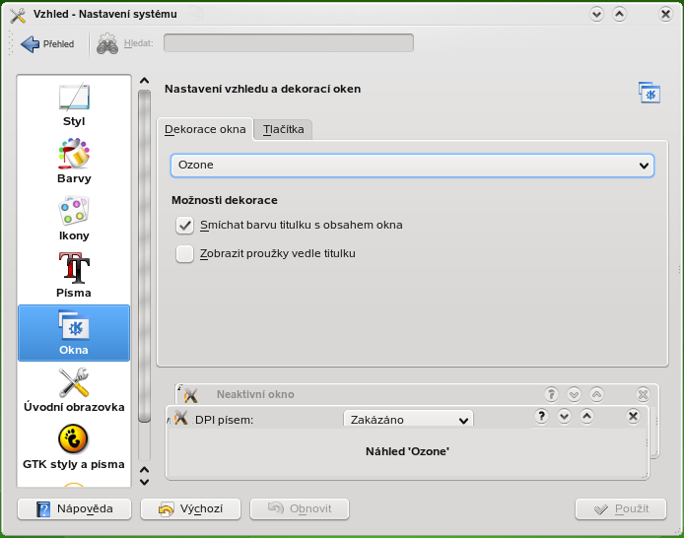Click Nastavení vzhledu a dekorací oken heading

[x=262, y=89]
